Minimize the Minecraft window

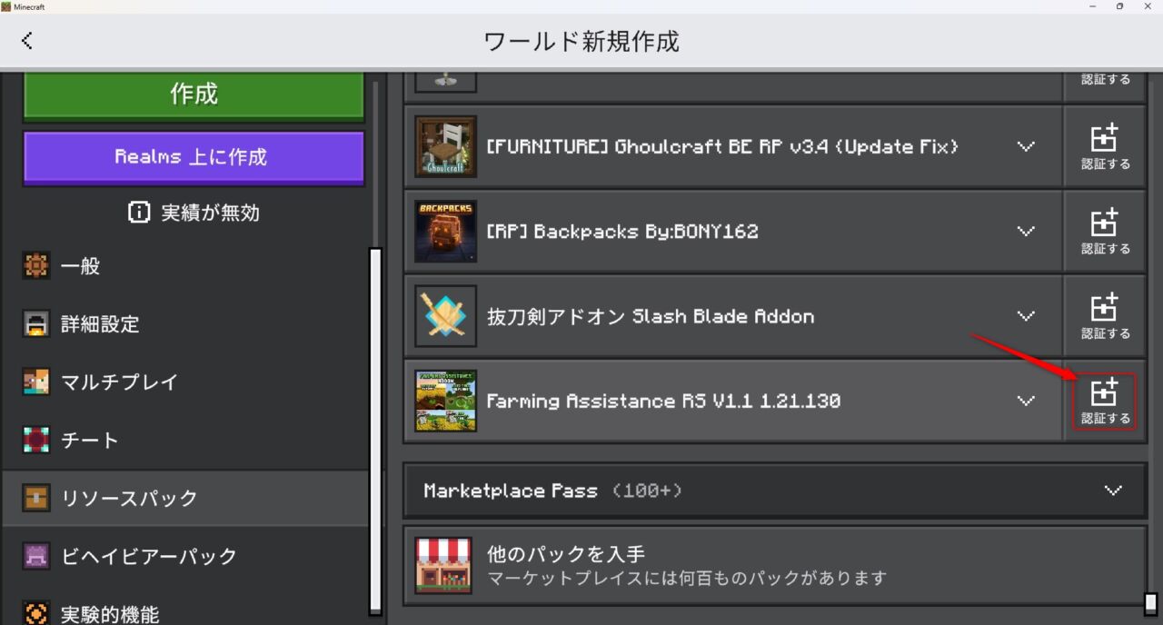[1091, 6]
